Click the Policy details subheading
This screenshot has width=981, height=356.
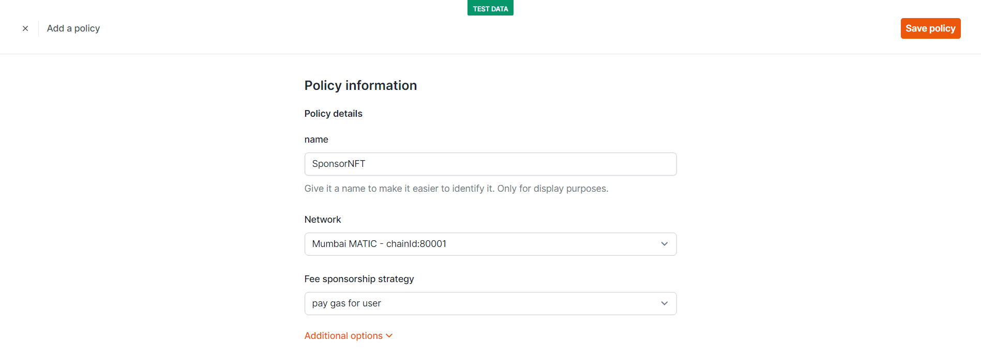[x=333, y=114]
